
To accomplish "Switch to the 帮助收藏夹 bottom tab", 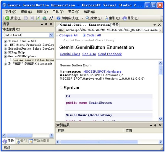I will (39, 141).
